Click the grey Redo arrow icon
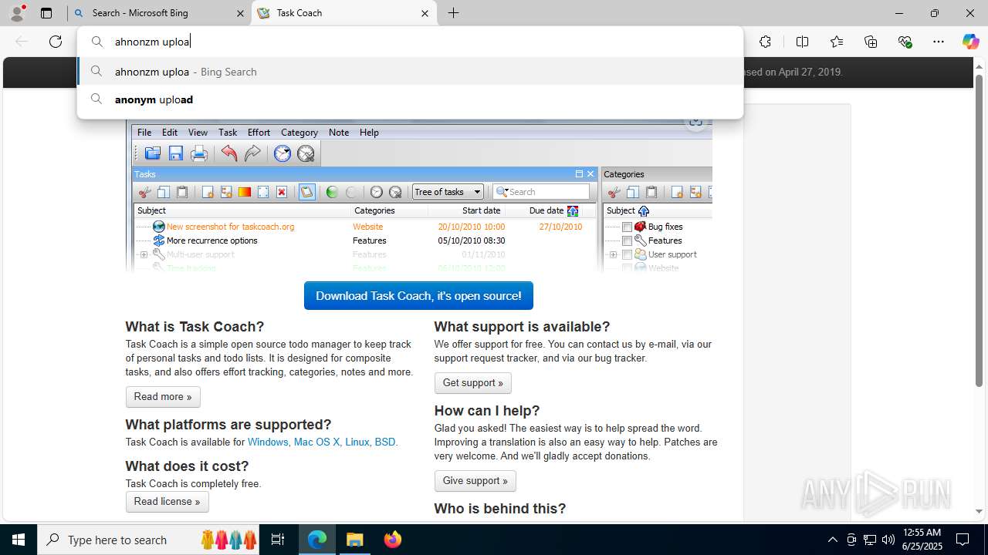The width and height of the screenshot is (988, 555). click(x=252, y=153)
